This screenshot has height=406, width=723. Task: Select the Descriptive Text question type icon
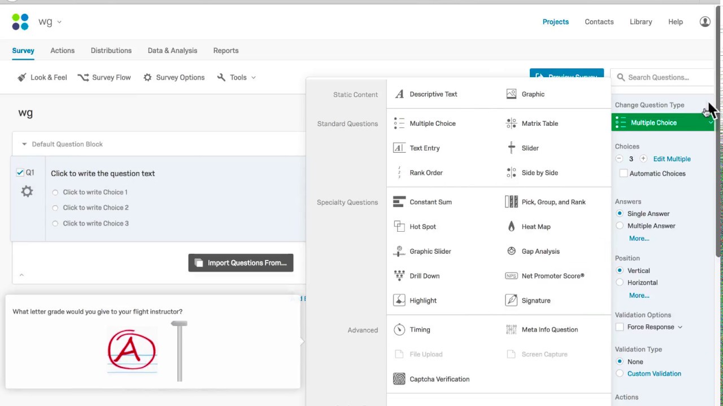click(399, 94)
